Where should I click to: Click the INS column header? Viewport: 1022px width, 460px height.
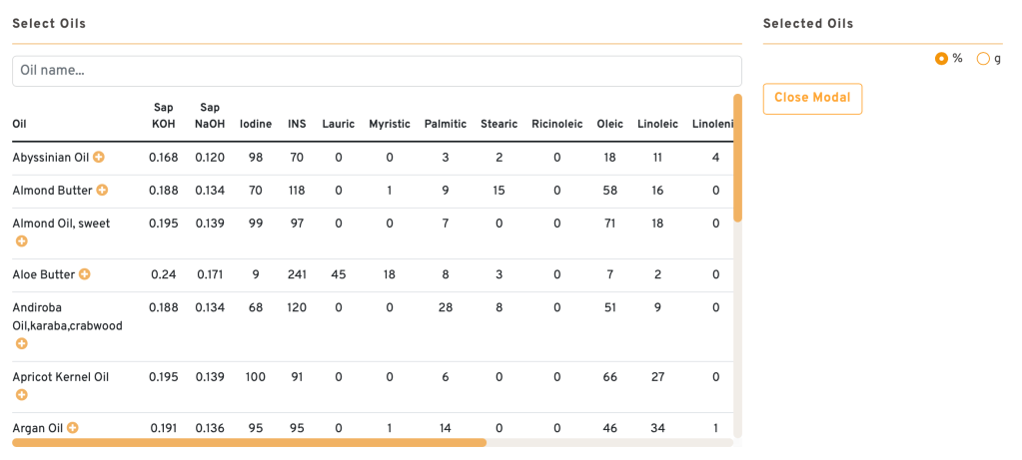[x=297, y=124]
